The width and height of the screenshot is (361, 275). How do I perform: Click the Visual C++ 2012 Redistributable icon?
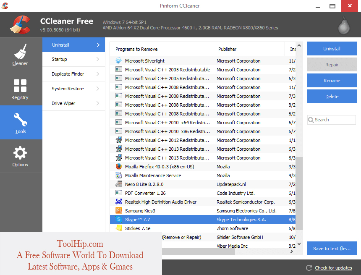coord(118,140)
